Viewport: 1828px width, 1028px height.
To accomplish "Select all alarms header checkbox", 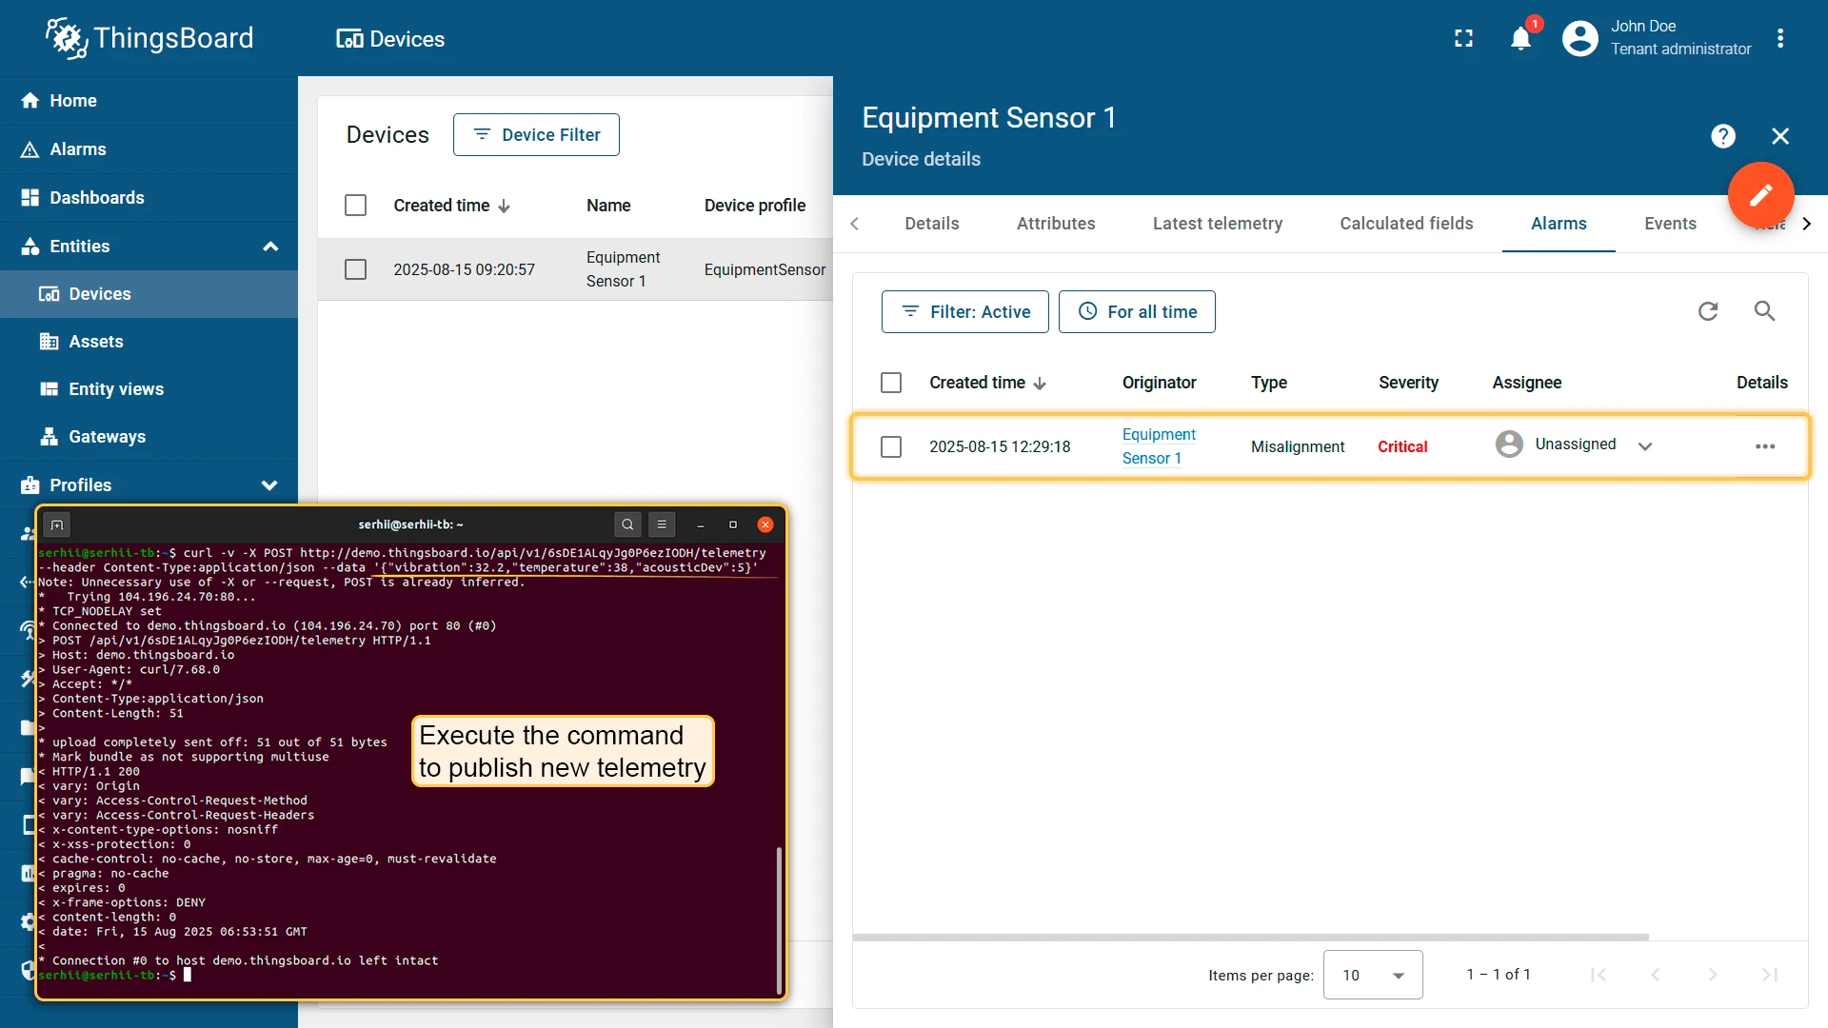I will [891, 383].
